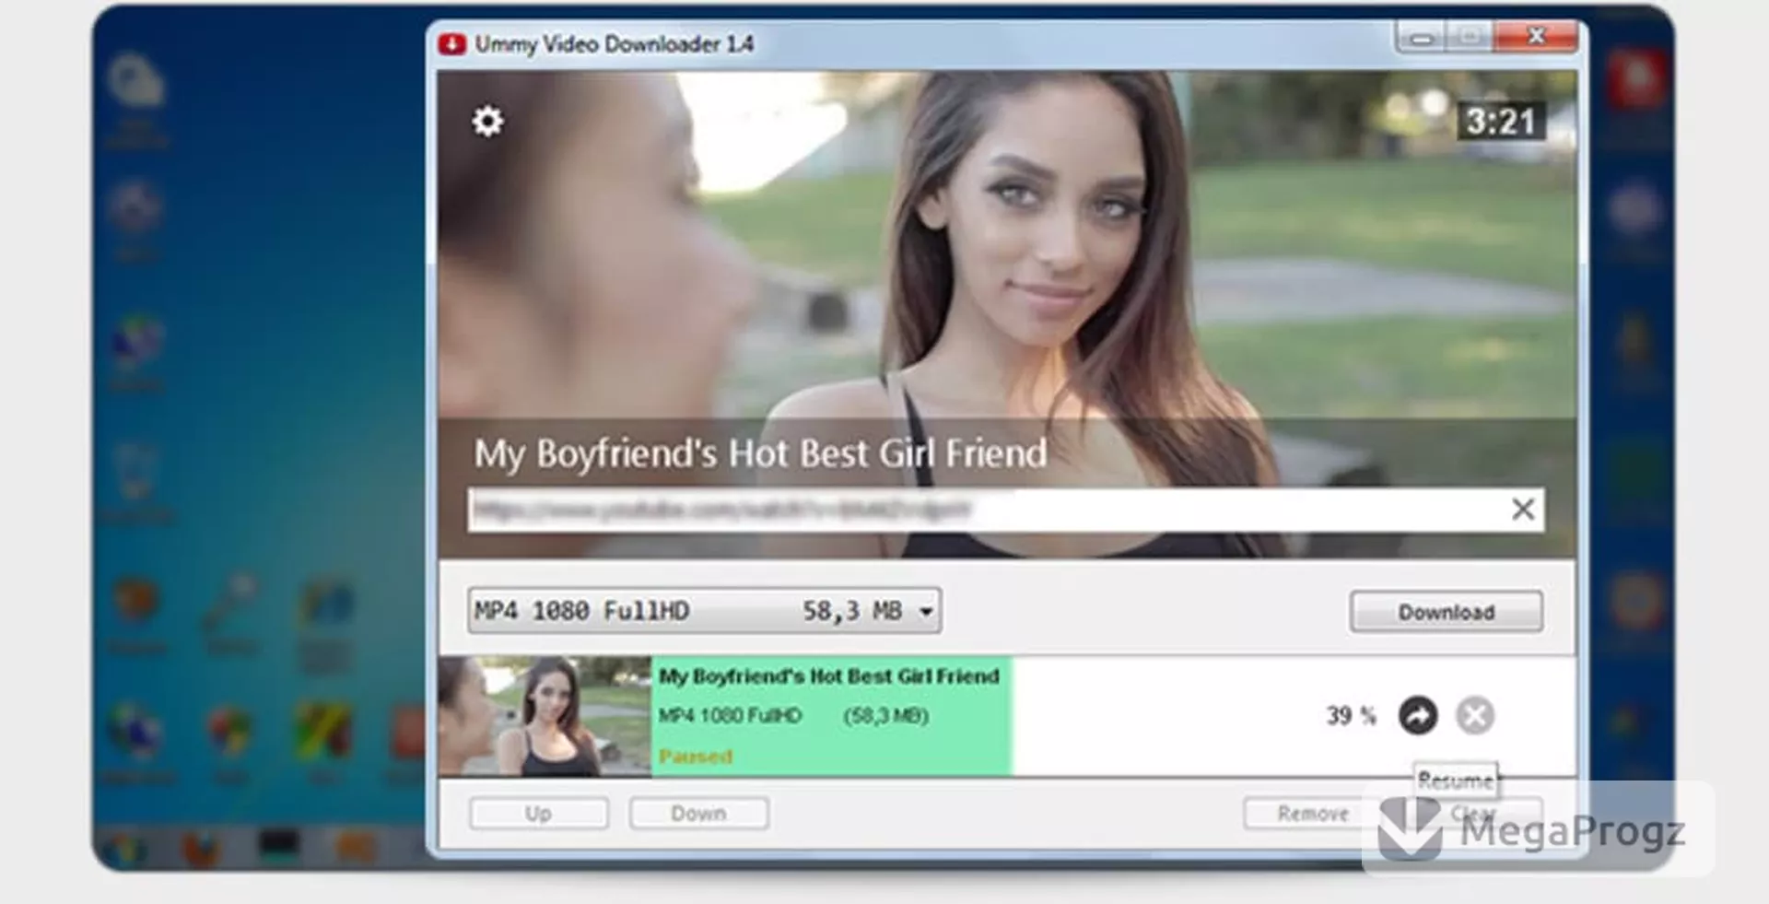
Task: Click the Up button
Action: point(539,814)
